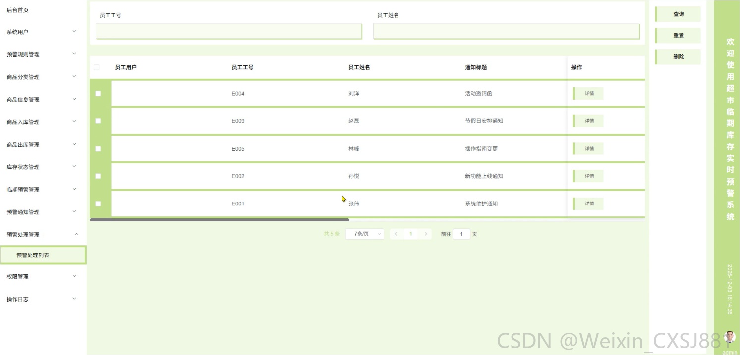
Task: Check the row for employee E001
Action: (x=98, y=203)
